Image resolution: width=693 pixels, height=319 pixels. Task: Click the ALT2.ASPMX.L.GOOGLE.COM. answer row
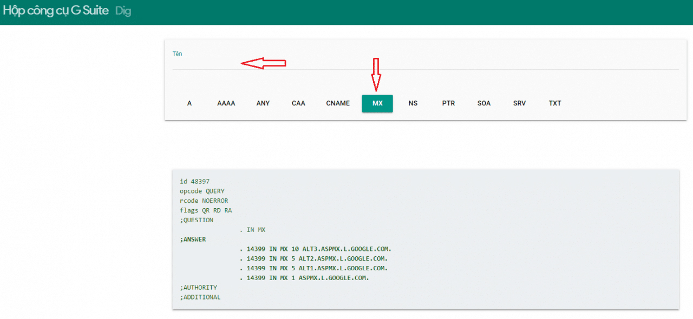click(x=313, y=258)
